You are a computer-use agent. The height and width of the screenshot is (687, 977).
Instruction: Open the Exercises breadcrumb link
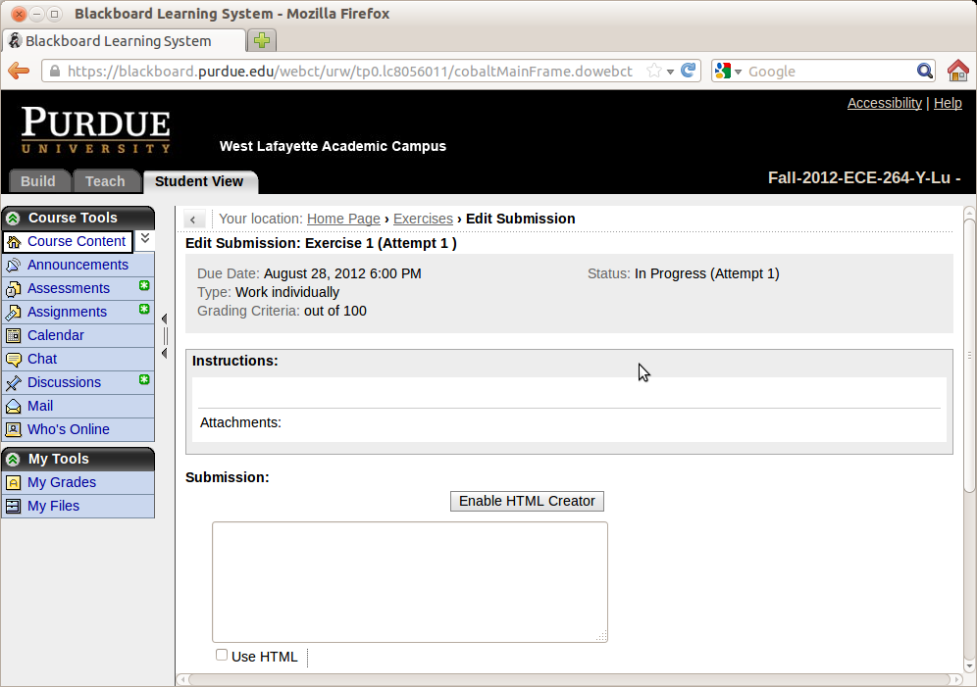[423, 219]
